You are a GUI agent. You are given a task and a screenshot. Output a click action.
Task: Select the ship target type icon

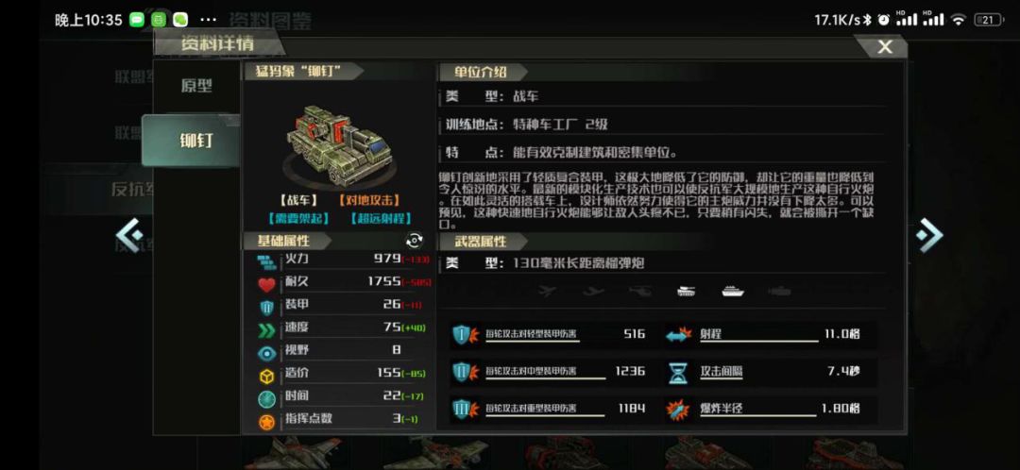point(733,292)
